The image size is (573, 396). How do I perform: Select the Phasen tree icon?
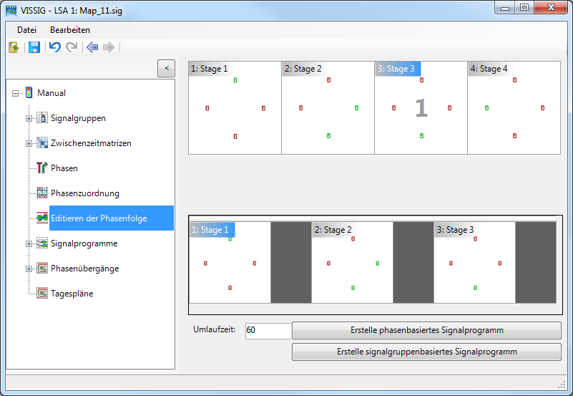42,168
